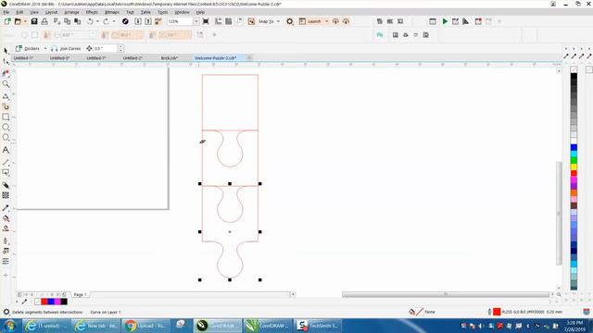The height and width of the screenshot is (333, 593).
Task: Select the Crop tool in the toolbox
Action: pos(6,73)
